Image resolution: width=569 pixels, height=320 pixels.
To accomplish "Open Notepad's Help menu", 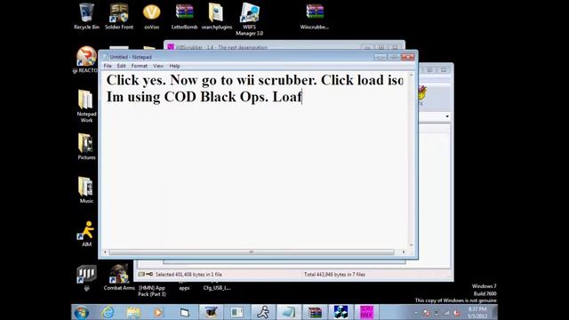I will click(x=174, y=66).
